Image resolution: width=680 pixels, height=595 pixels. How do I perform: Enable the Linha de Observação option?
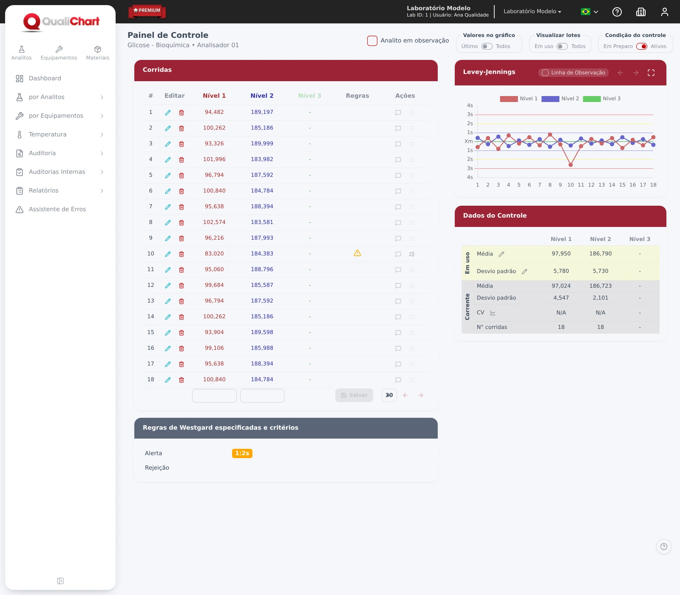tap(573, 73)
